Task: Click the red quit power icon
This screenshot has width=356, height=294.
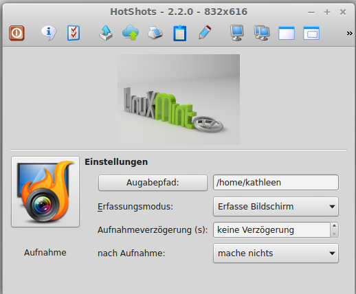Action: point(16,33)
